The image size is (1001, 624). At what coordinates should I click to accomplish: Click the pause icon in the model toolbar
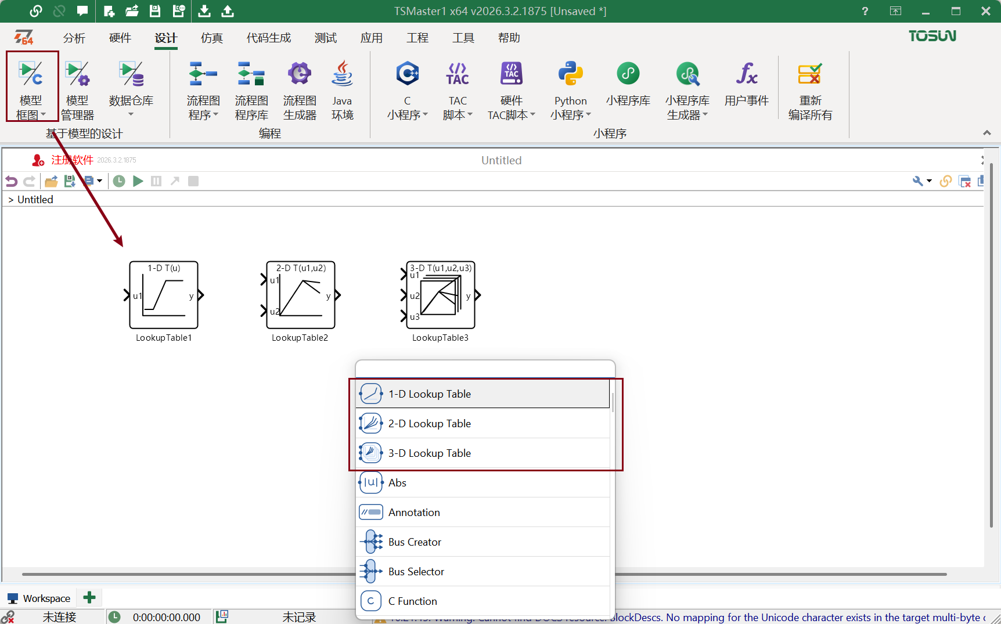click(156, 181)
